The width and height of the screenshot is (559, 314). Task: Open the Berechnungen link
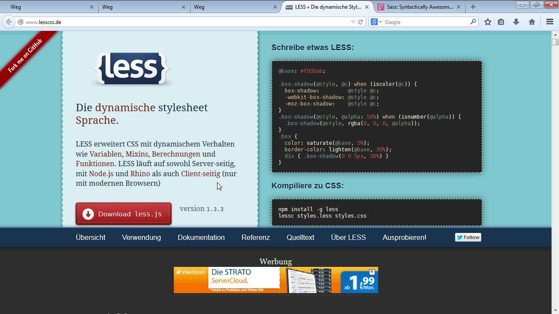coord(176,154)
